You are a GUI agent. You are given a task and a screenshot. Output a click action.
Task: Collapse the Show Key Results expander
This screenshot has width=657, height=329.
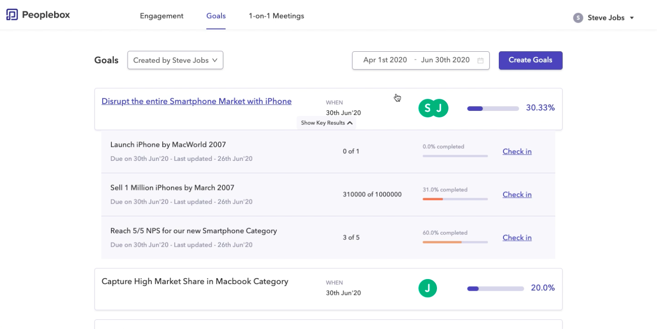point(327,123)
